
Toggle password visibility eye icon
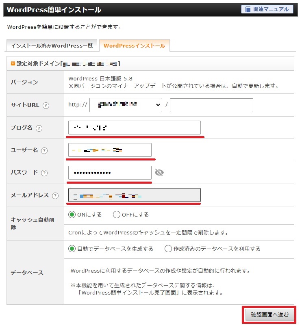coord(159,172)
